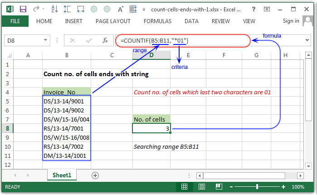Open the FORMULAS tab
This screenshot has height=195, width=317.
tap(157, 21)
